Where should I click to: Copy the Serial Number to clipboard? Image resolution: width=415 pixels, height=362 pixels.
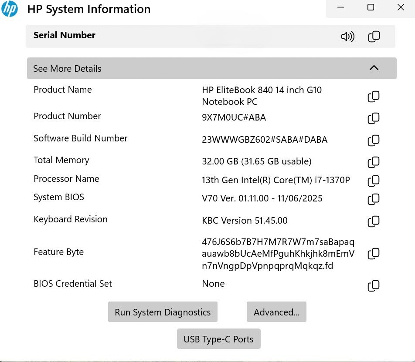pos(374,37)
